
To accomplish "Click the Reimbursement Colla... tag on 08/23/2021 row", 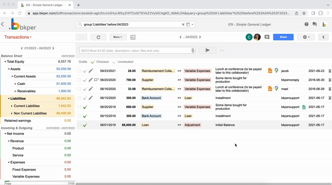I will tap(158, 71).
